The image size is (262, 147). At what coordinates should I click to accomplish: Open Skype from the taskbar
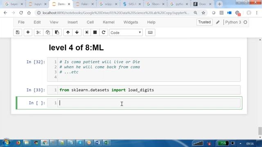point(80,143)
